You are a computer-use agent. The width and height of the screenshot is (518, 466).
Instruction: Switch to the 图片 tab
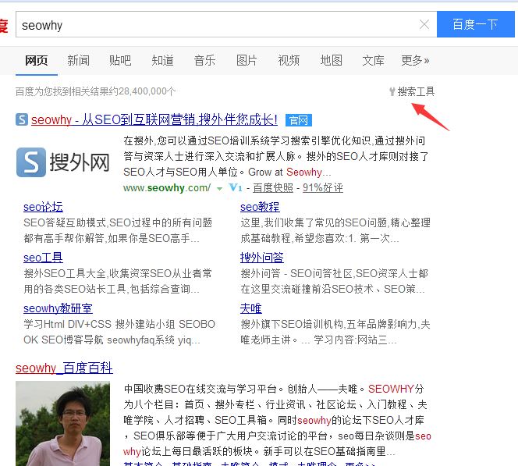[247, 60]
